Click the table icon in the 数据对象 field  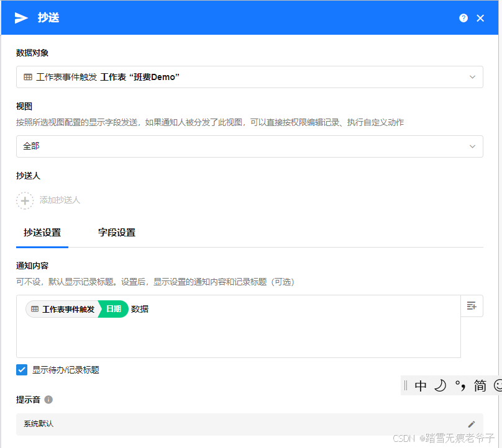coord(27,77)
